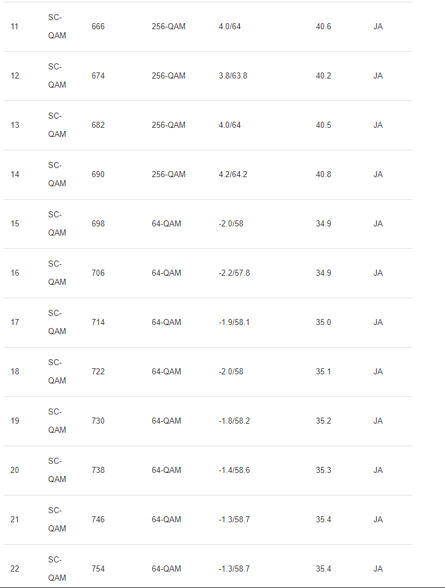Select frequency 754 value

[x=98, y=569]
